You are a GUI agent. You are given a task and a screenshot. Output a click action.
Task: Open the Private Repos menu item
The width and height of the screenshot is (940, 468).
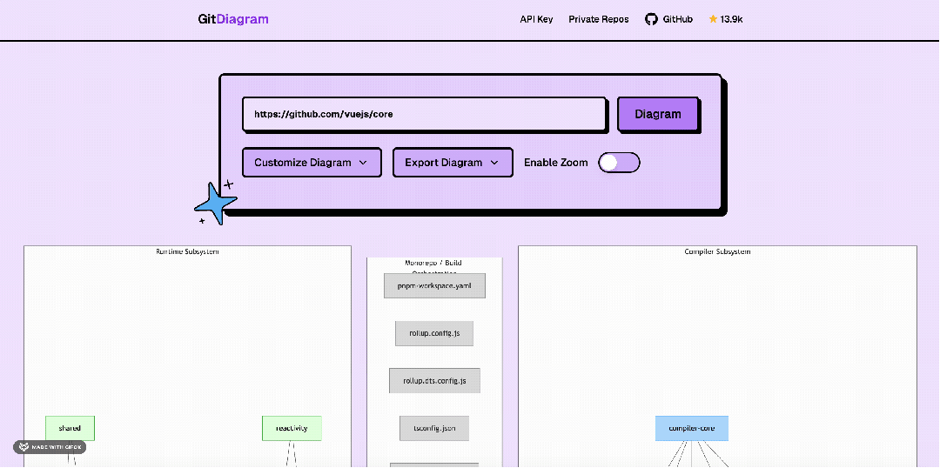(598, 19)
